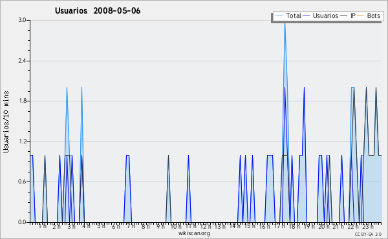This screenshot has height=239, width=388.
Task: Click the 'CC BY-SA 3.0' license text
Action: (368, 234)
